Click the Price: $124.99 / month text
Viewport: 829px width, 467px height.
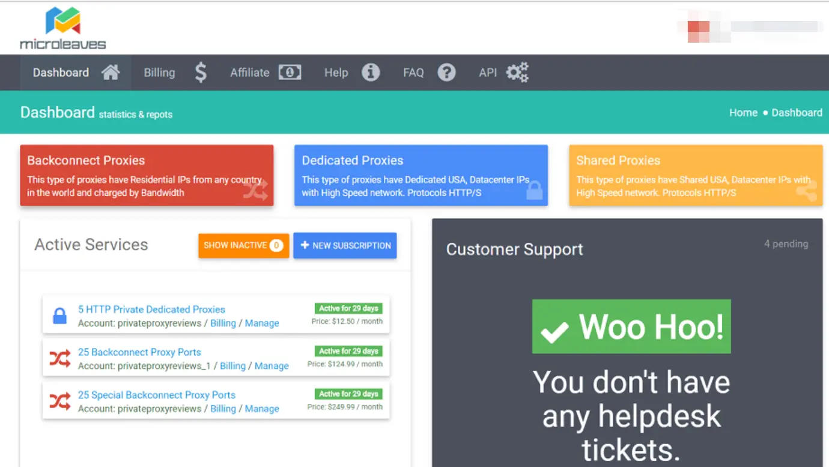(345, 364)
